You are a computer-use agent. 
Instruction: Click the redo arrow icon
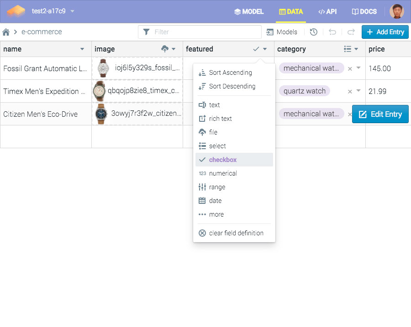click(x=351, y=32)
